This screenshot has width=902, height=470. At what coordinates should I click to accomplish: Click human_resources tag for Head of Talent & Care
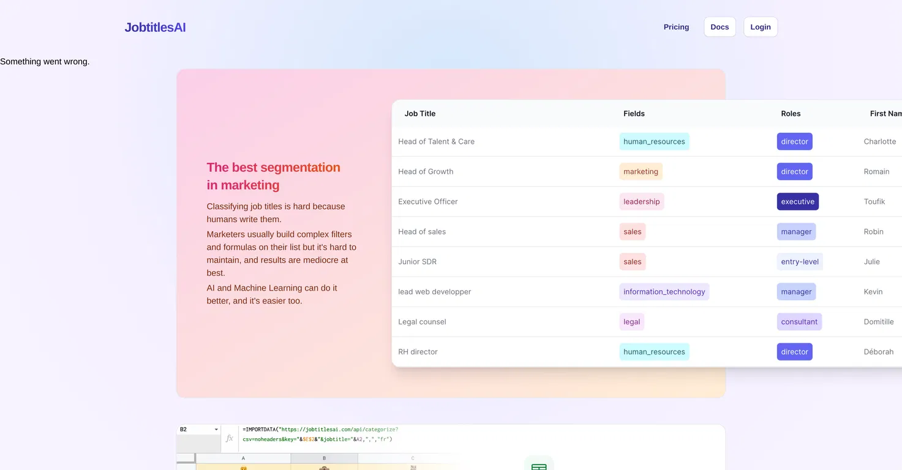tap(654, 141)
